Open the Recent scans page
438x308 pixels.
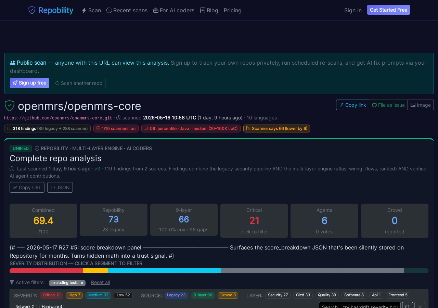(x=127, y=10)
